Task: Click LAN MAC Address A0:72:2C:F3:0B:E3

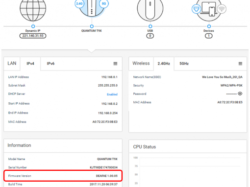Action: [105, 122]
